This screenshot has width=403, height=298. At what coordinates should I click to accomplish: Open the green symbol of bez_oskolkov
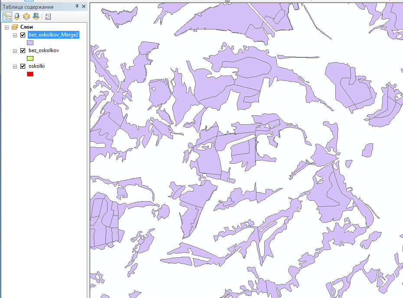coord(30,58)
